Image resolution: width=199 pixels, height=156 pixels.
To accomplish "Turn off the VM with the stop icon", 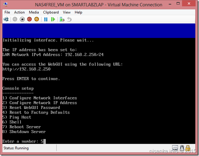I will pyautogui.click(x=22, y=19).
